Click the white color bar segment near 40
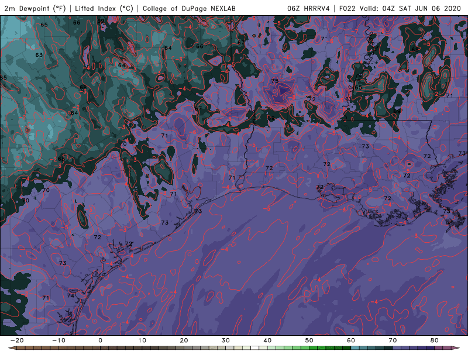Screen dimensions: 468x351 [254, 348]
